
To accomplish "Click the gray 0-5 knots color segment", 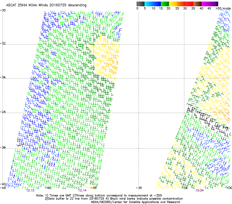I will coord(140,4).
